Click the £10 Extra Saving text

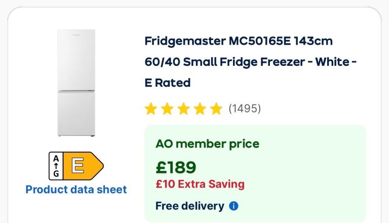pos(200,184)
